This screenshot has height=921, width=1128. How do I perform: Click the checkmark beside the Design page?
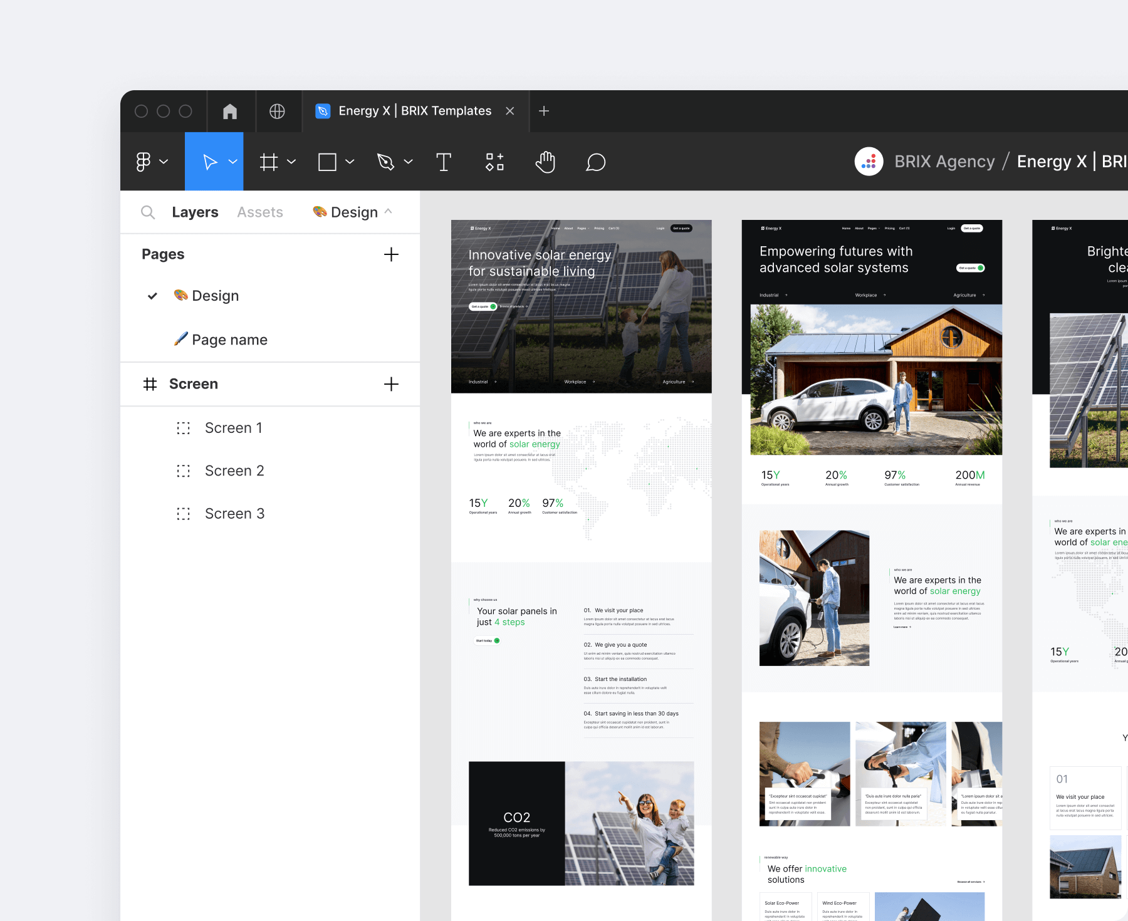point(152,296)
